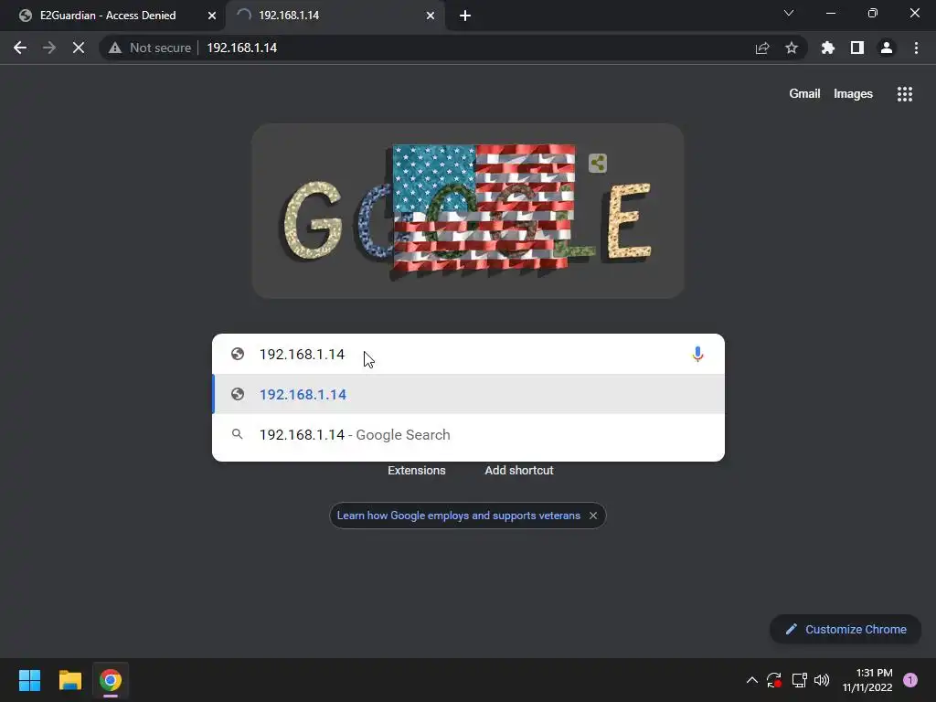View the Not secure site information warning
This screenshot has width=936, height=702.
pyautogui.click(x=150, y=48)
